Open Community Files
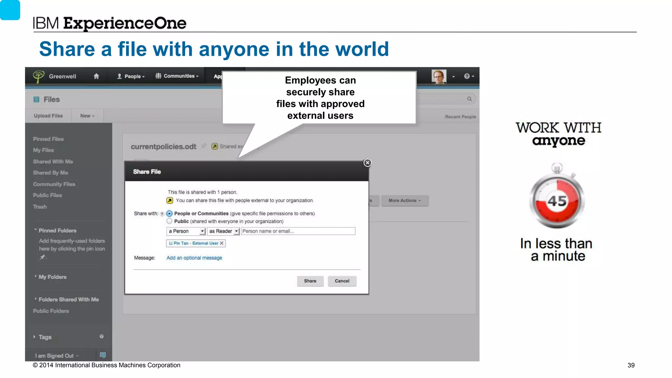Image resolution: width=672 pixels, height=378 pixels. [x=54, y=184]
